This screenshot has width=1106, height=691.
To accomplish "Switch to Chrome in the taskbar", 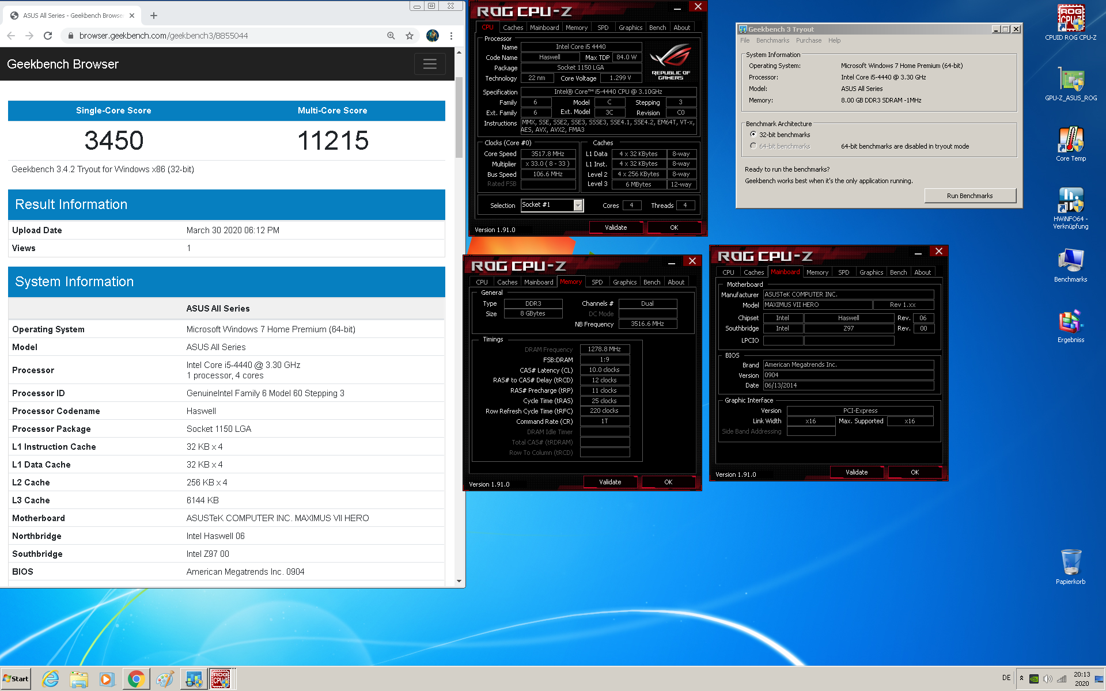I will pyautogui.click(x=136, y=679).
